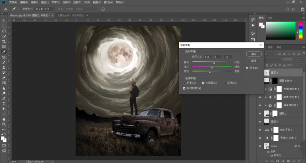Select the Quick Selection tool
This screenshot has height=163, width=306.
tap(4, 36)
